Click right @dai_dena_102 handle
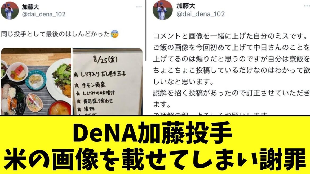310x174 pixels. point(201,14)
